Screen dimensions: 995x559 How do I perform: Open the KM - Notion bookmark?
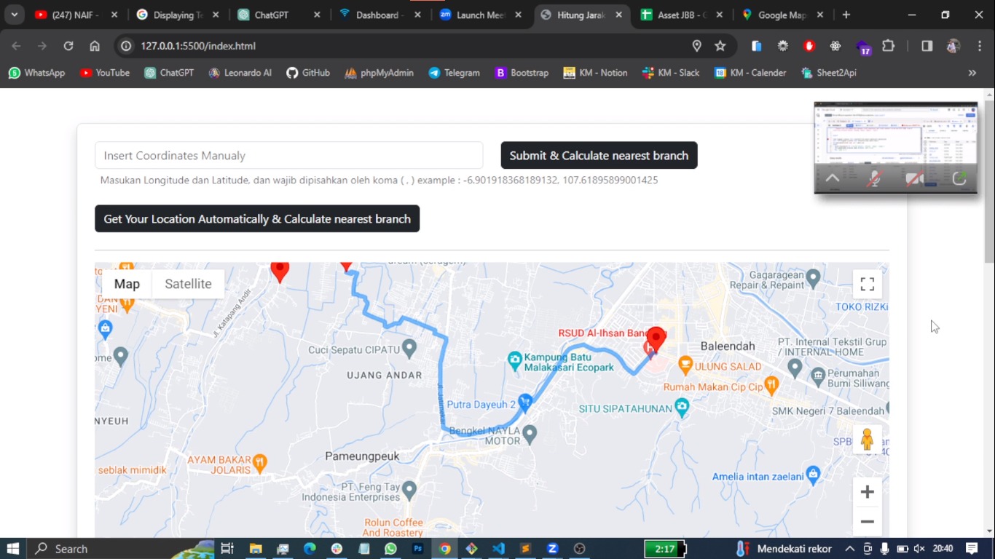[x=595, y=73]
